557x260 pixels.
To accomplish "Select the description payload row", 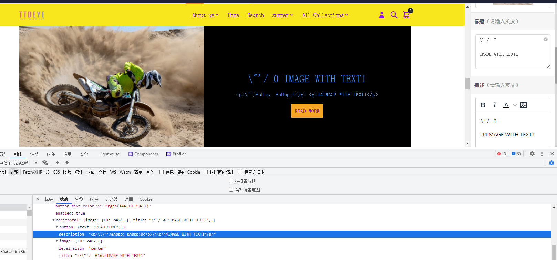I will [292, 234].
